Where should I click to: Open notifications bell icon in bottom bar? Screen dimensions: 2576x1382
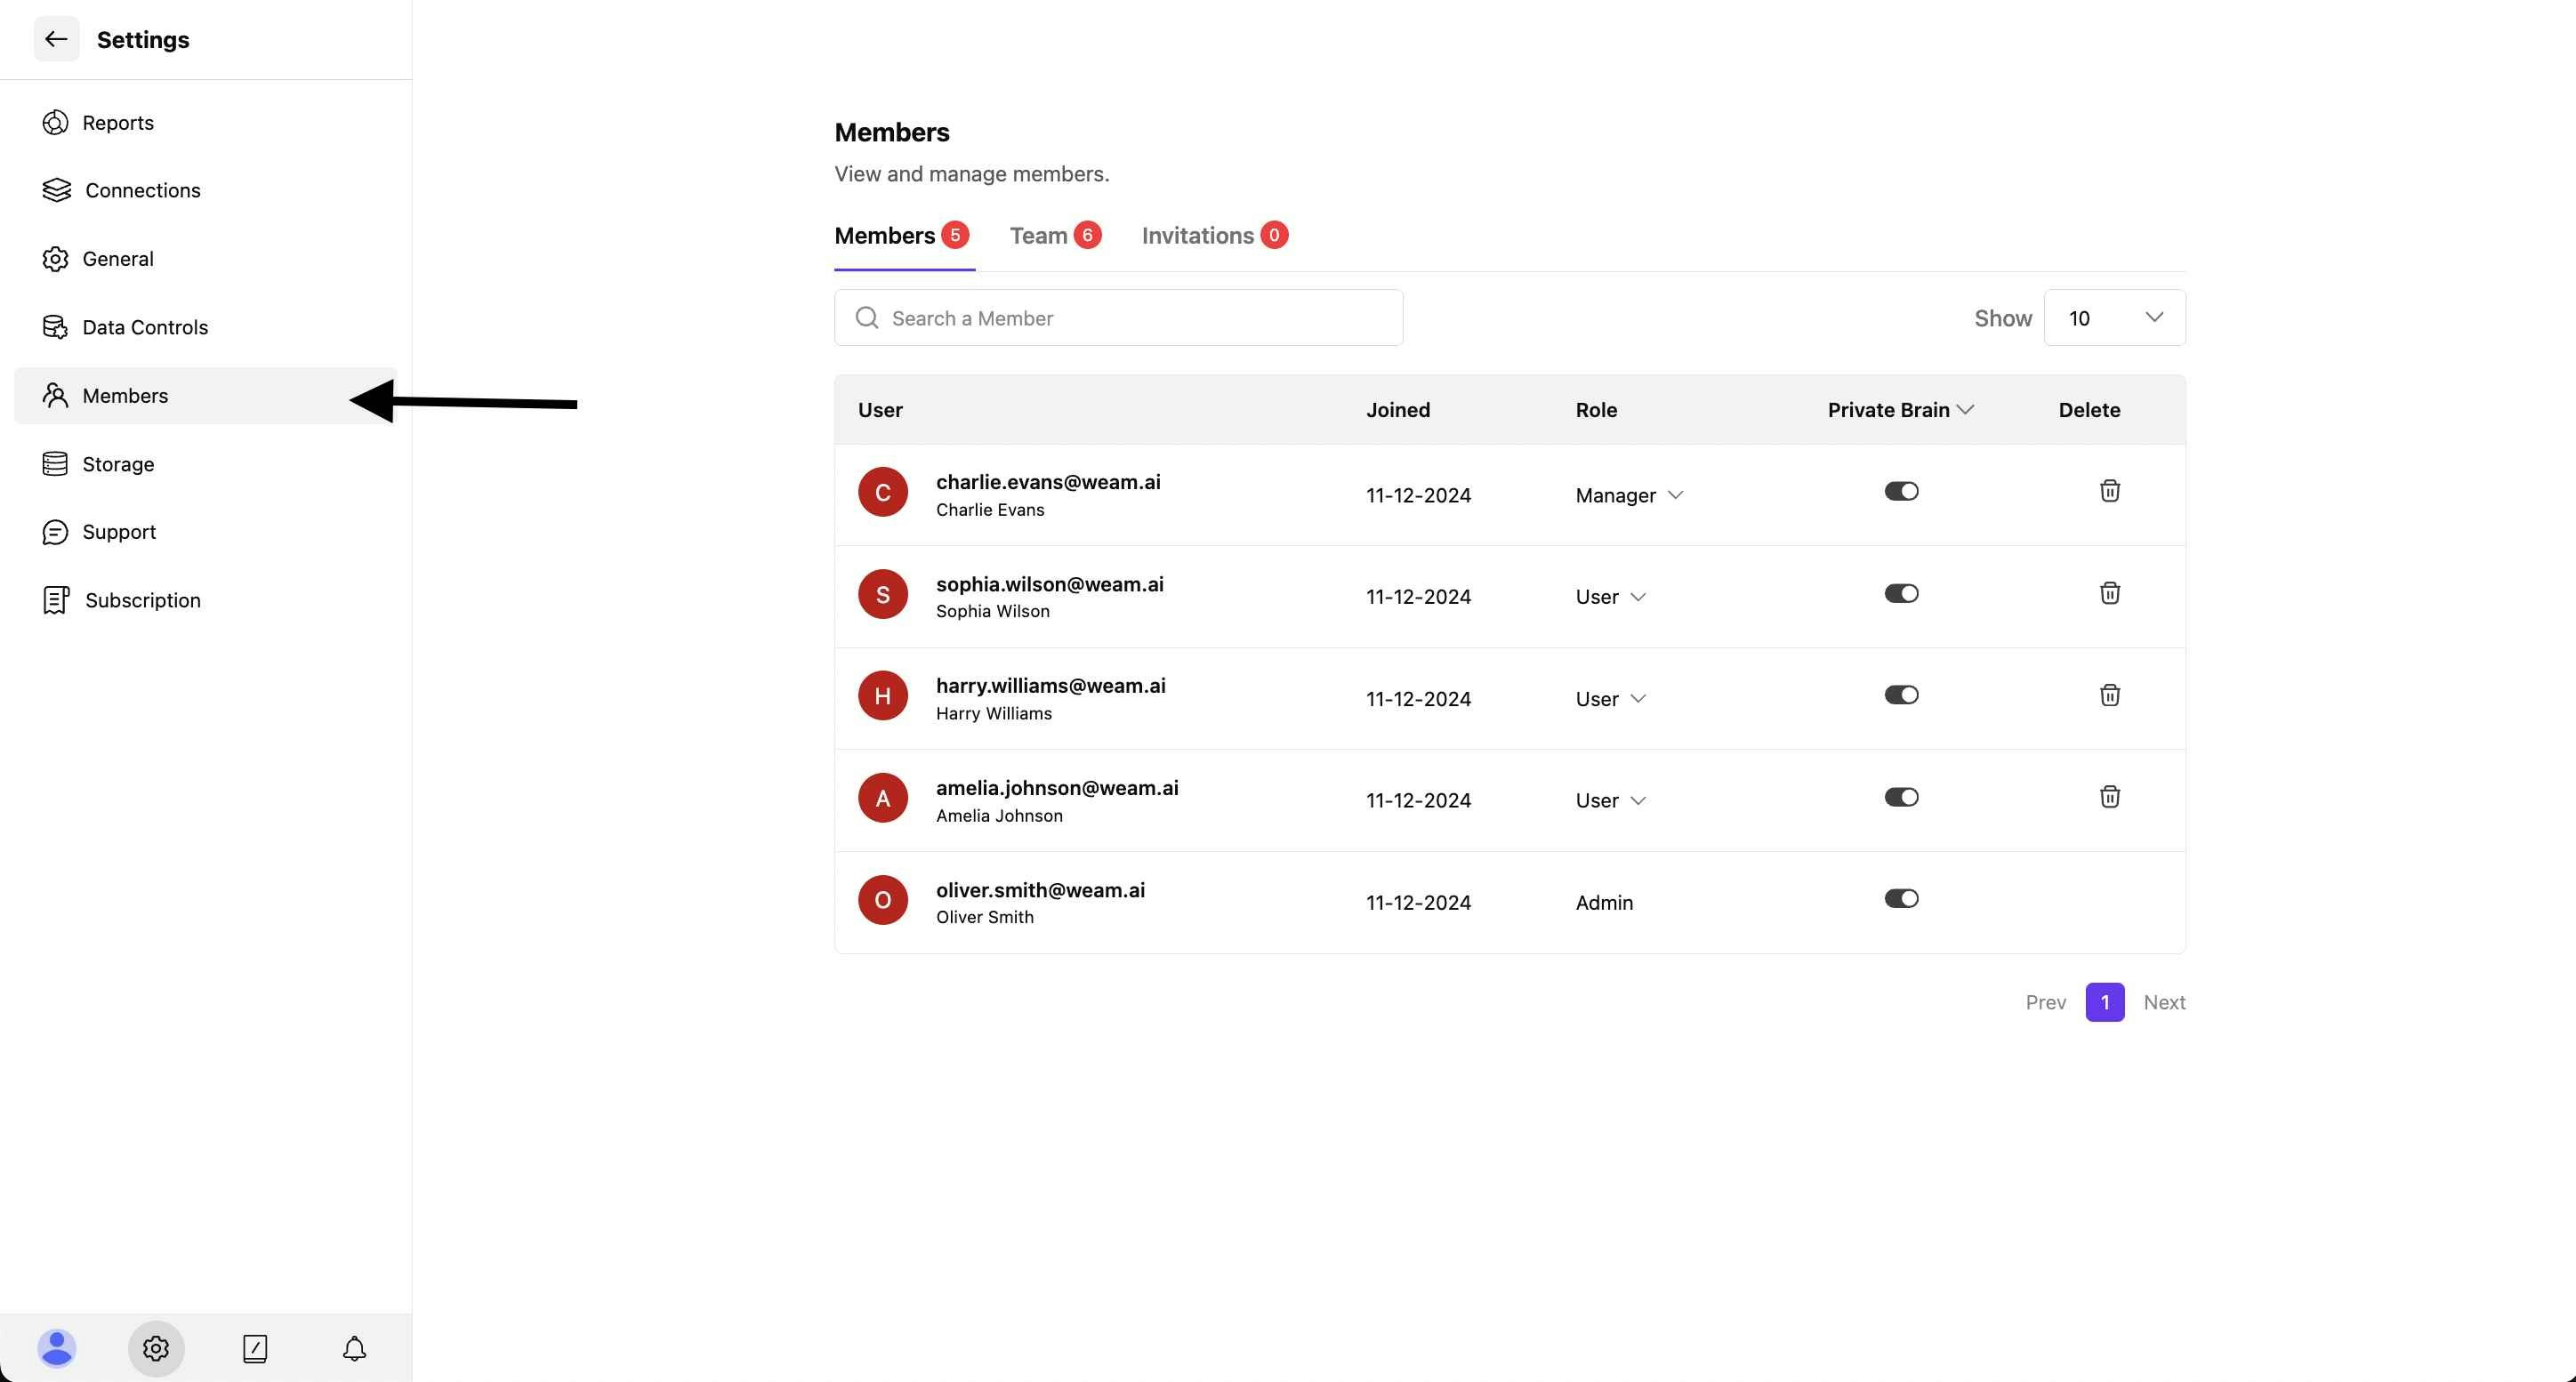[x=354, y=1348]
